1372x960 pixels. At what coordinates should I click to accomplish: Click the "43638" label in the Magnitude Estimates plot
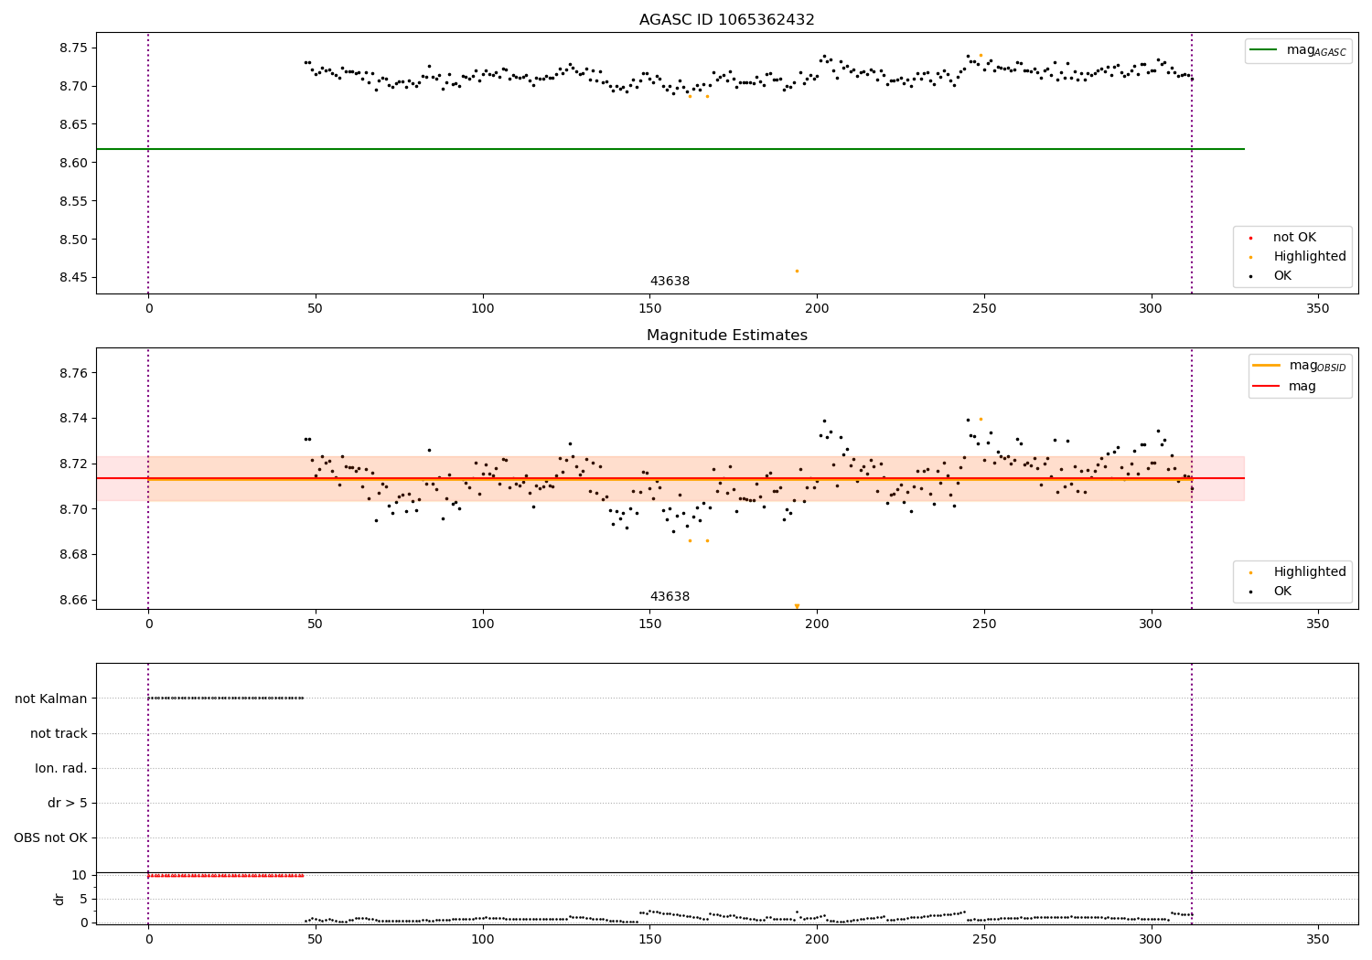coord(670,597)
